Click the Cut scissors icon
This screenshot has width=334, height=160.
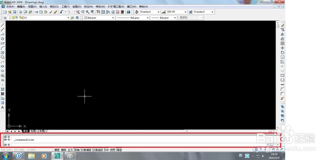[x=36, y=12]
